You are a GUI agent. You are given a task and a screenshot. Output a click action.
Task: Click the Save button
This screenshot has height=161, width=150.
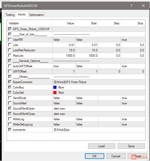pos(131,146)
